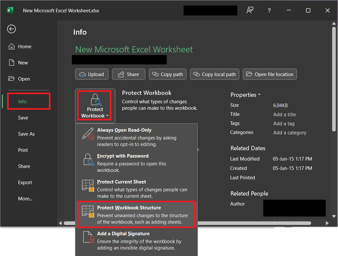Open the feedback/share person icon
Image resolution: width=338 pixels, height=256 pixels.
250,10
